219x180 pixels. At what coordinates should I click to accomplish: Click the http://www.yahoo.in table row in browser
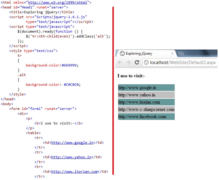[x=146, y=95]
